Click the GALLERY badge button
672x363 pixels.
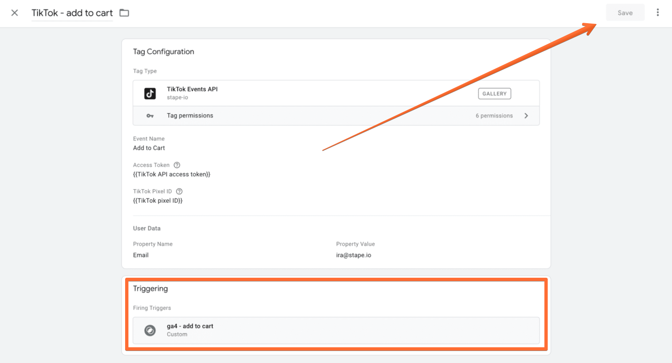[495, 94]
